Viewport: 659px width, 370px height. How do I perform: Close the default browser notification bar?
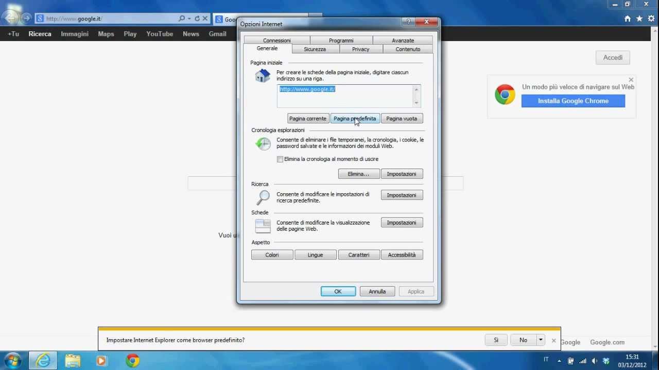pyautogui.click(x=553, y=340)
